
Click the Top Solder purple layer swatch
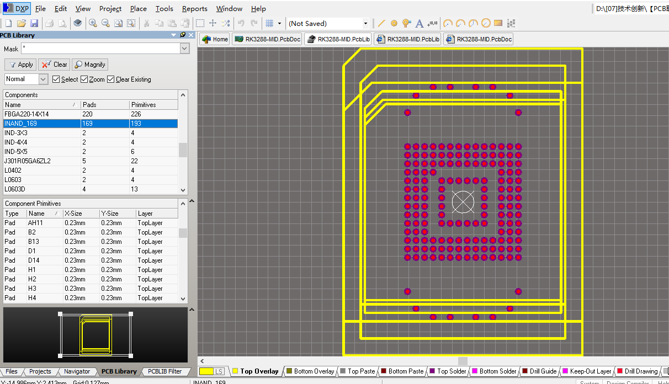(433, 371)
